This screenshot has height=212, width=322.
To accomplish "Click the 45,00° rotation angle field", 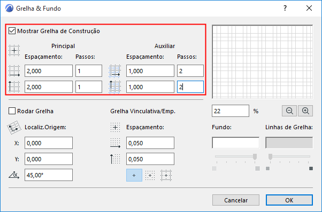I will point(49,175).
